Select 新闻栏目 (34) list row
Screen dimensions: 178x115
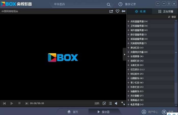point(151,61)
